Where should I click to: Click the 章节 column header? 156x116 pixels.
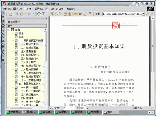coord(27,26)
